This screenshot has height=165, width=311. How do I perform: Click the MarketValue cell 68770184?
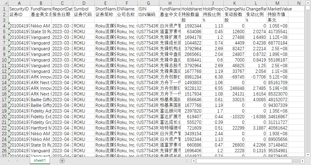coord(278,43)
